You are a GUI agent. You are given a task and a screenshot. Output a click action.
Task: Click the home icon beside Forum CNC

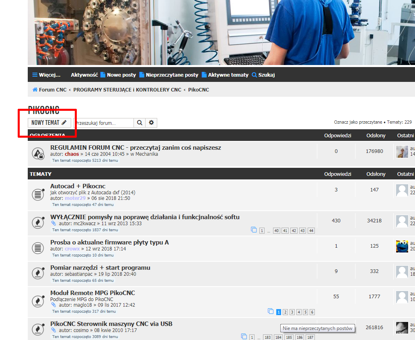click(x=35, y=90)
